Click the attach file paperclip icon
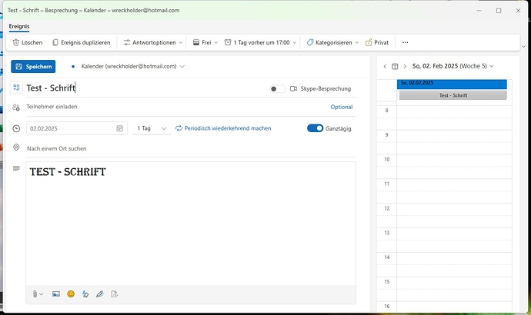 pos(35,294)
